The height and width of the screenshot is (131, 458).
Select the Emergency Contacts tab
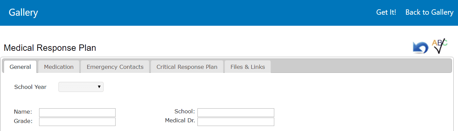pyautogui.click(x=115, y=67)
